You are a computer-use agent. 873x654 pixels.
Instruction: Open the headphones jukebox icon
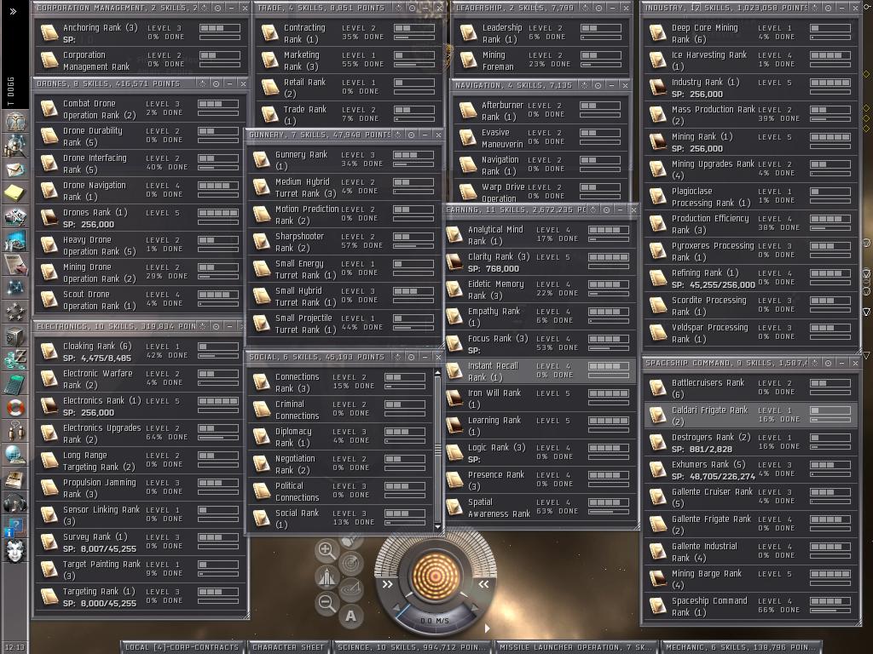tap(15, 502)
